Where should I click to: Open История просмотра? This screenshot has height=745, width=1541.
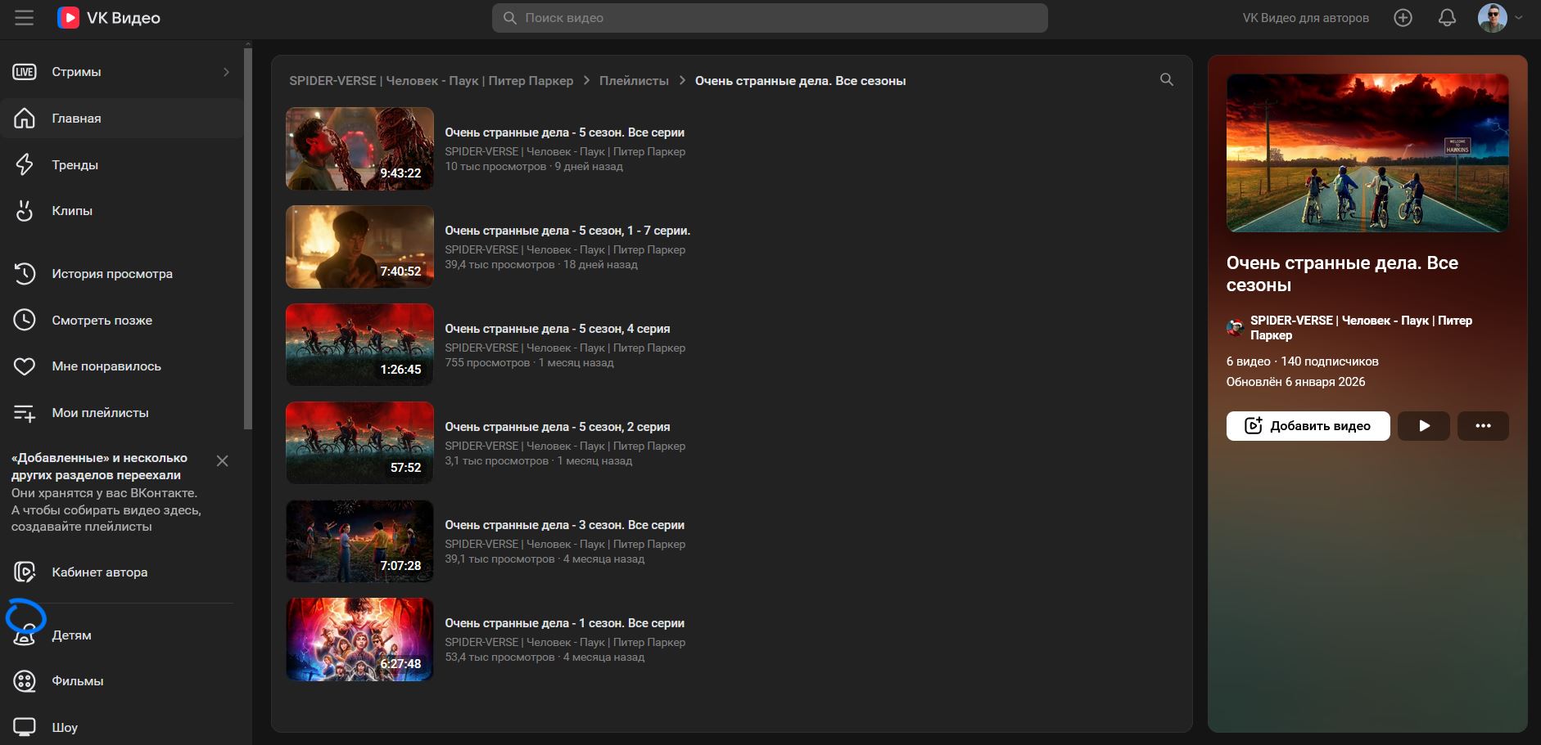point(111,274)
